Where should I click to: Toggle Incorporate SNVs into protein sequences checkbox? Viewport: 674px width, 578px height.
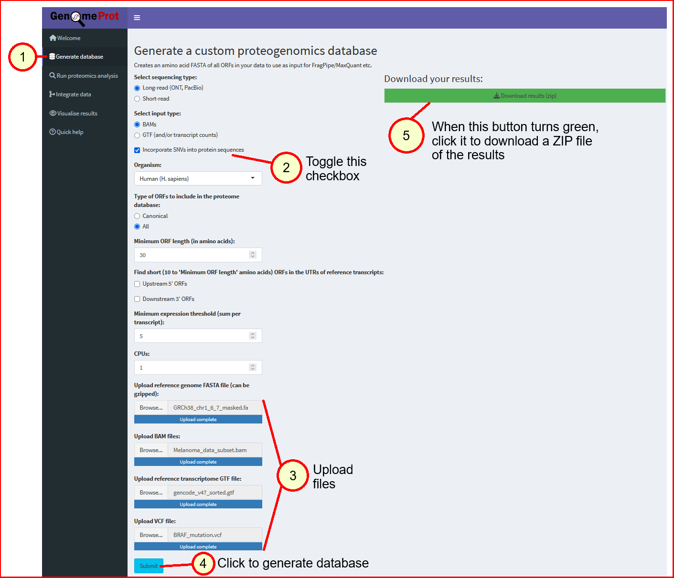coord(137,150)
